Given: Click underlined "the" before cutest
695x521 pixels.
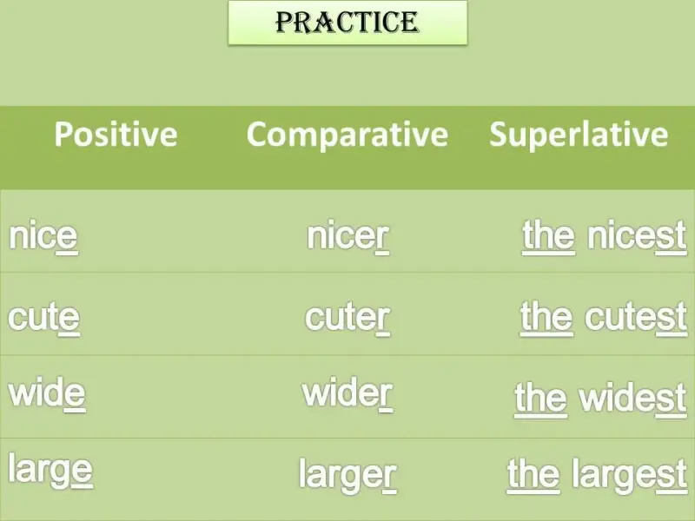Looking at the screenshot, I should pyautogui.click(x=546, y=319).
